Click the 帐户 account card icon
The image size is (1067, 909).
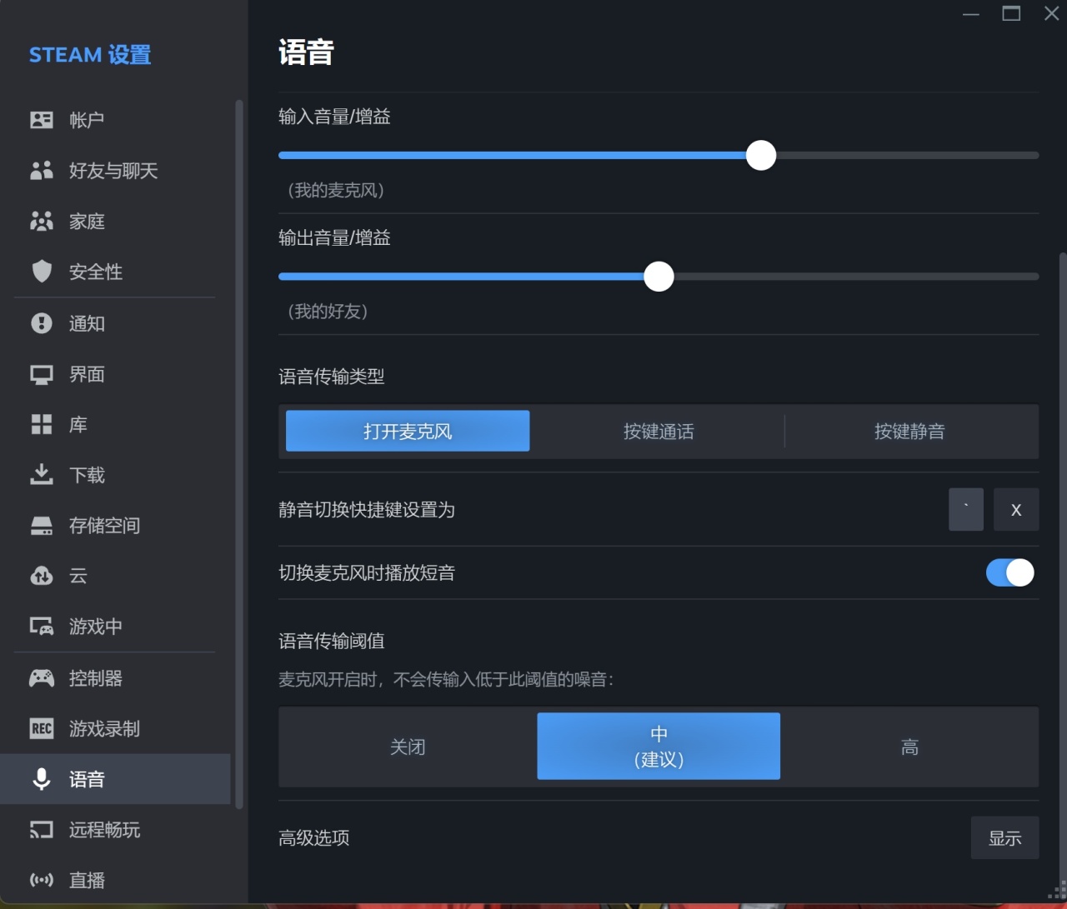[42, 120]
